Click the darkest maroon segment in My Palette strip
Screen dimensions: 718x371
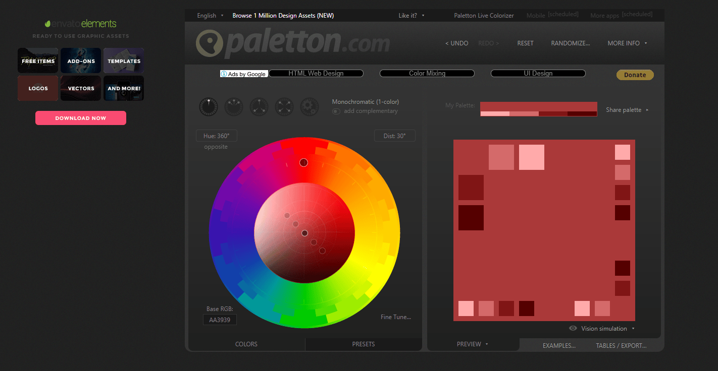coord(582,114)
